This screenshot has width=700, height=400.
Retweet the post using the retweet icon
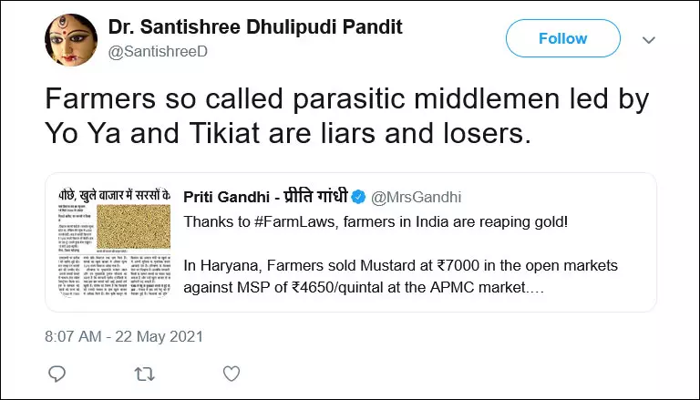(143, 374)
